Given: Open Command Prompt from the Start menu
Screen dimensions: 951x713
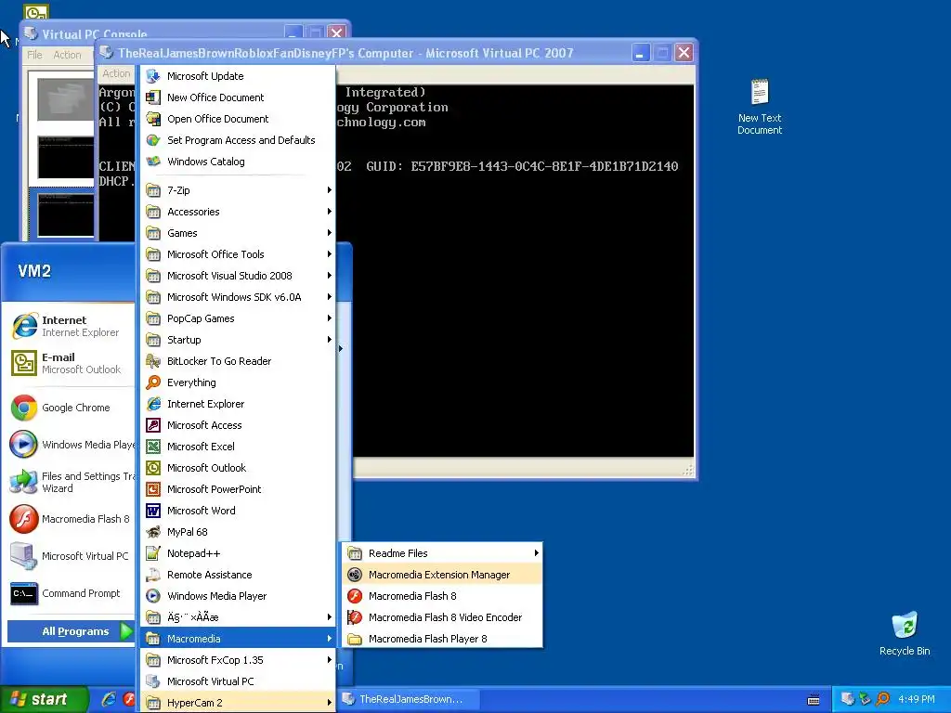Looking at the screenshot, I should tap(71, 593).
